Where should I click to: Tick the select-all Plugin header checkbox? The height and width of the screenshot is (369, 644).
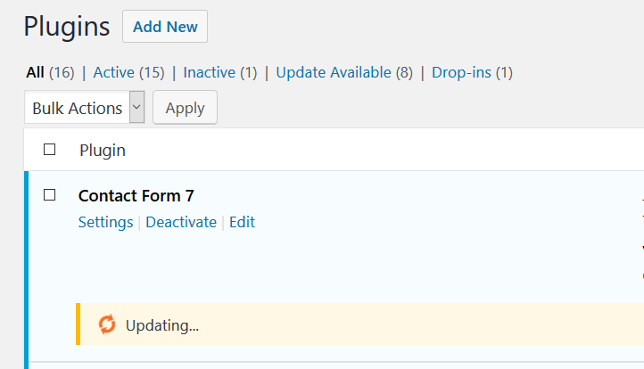[50, 150]
